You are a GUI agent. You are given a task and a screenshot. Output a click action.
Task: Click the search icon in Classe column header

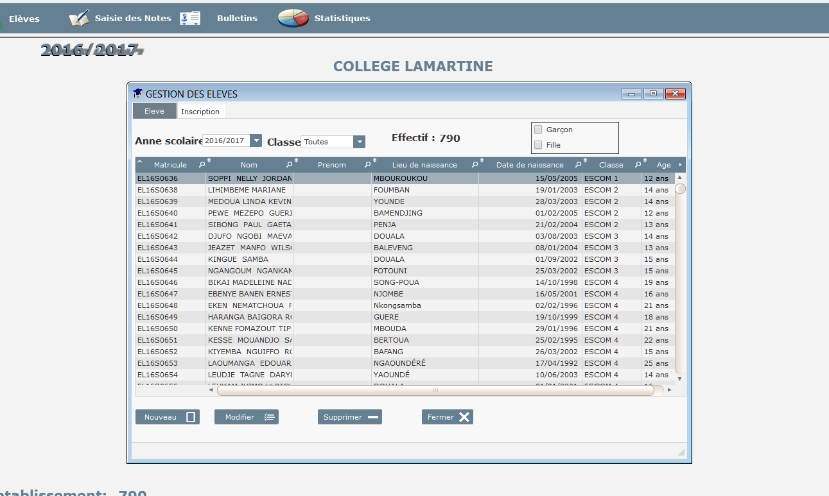[x=638, y=165]
